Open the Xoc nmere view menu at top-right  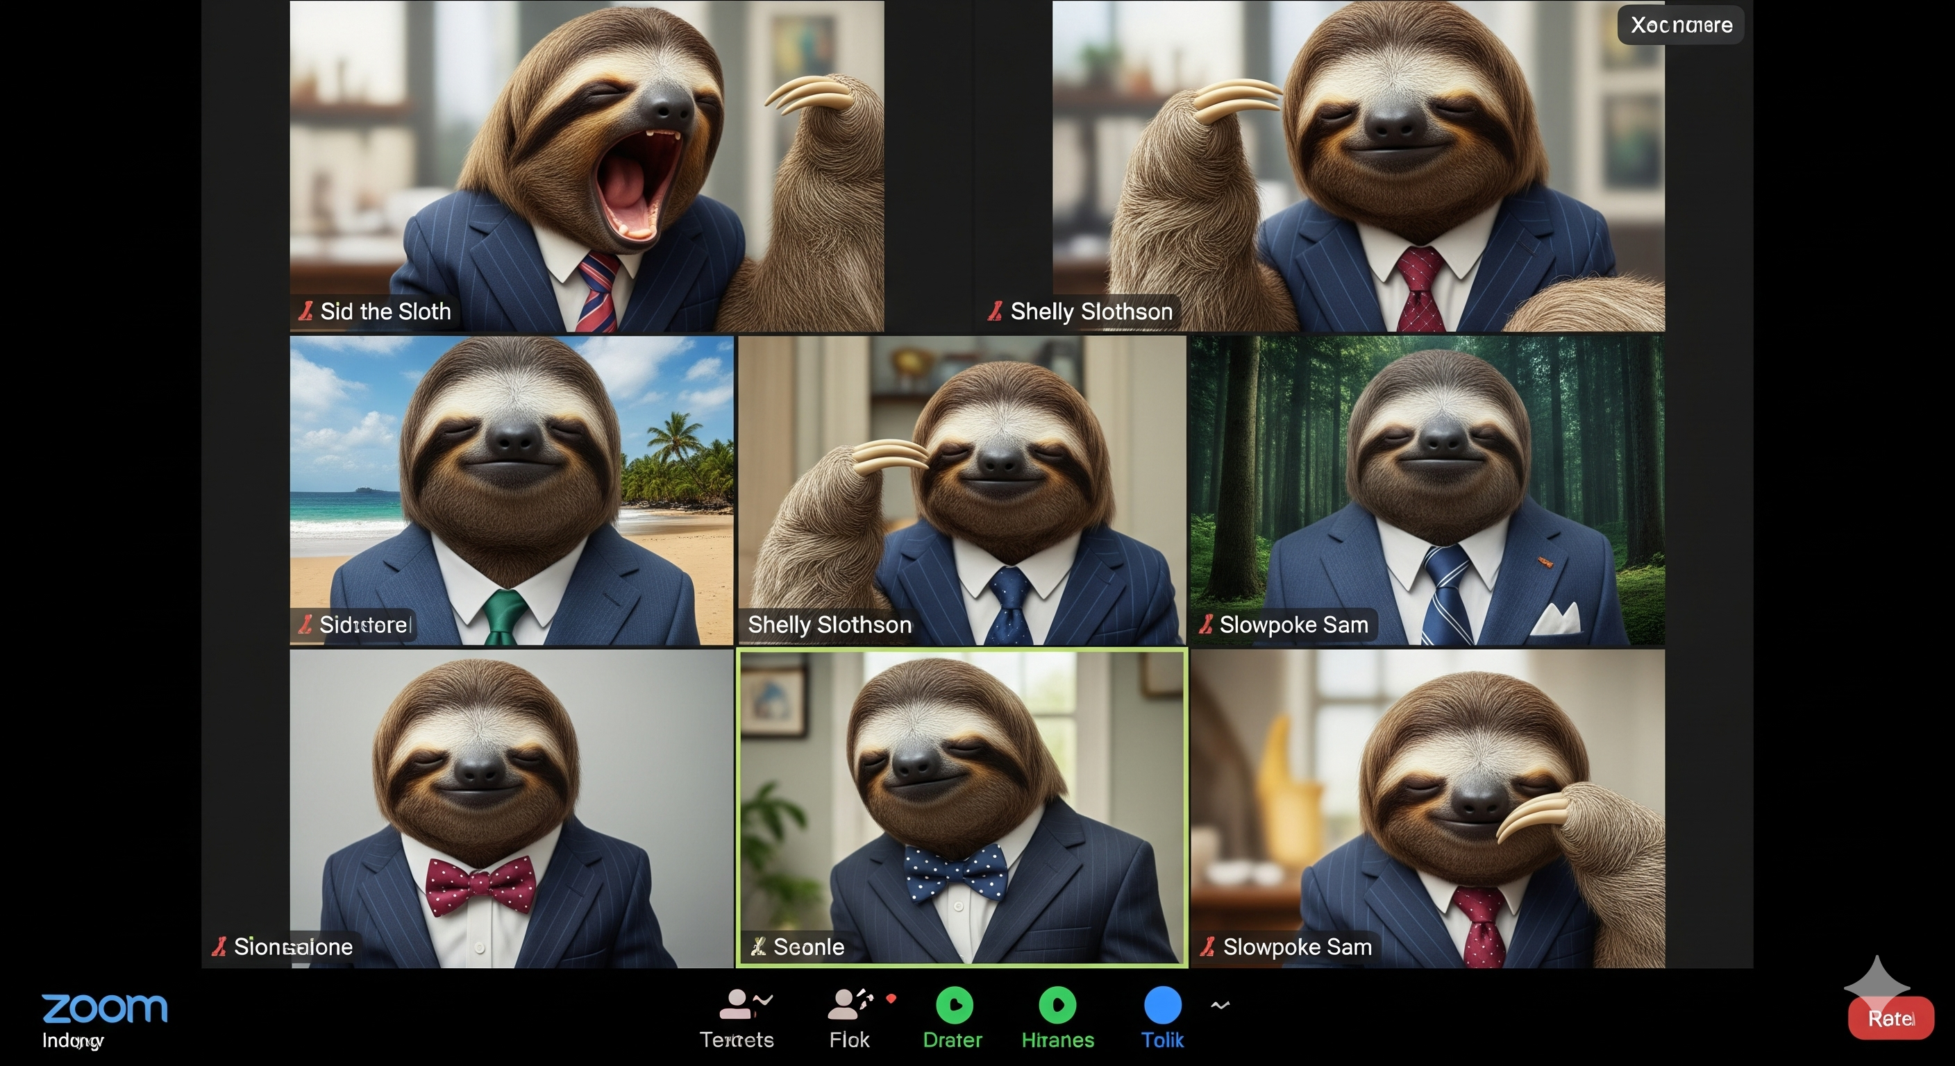pyautogui.click(x=1680, y=25)
